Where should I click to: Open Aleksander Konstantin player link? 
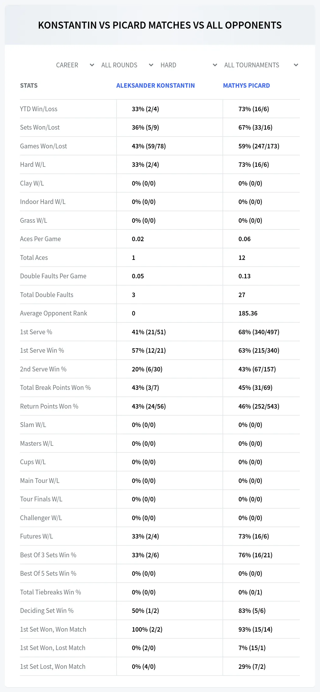[155, 85]
